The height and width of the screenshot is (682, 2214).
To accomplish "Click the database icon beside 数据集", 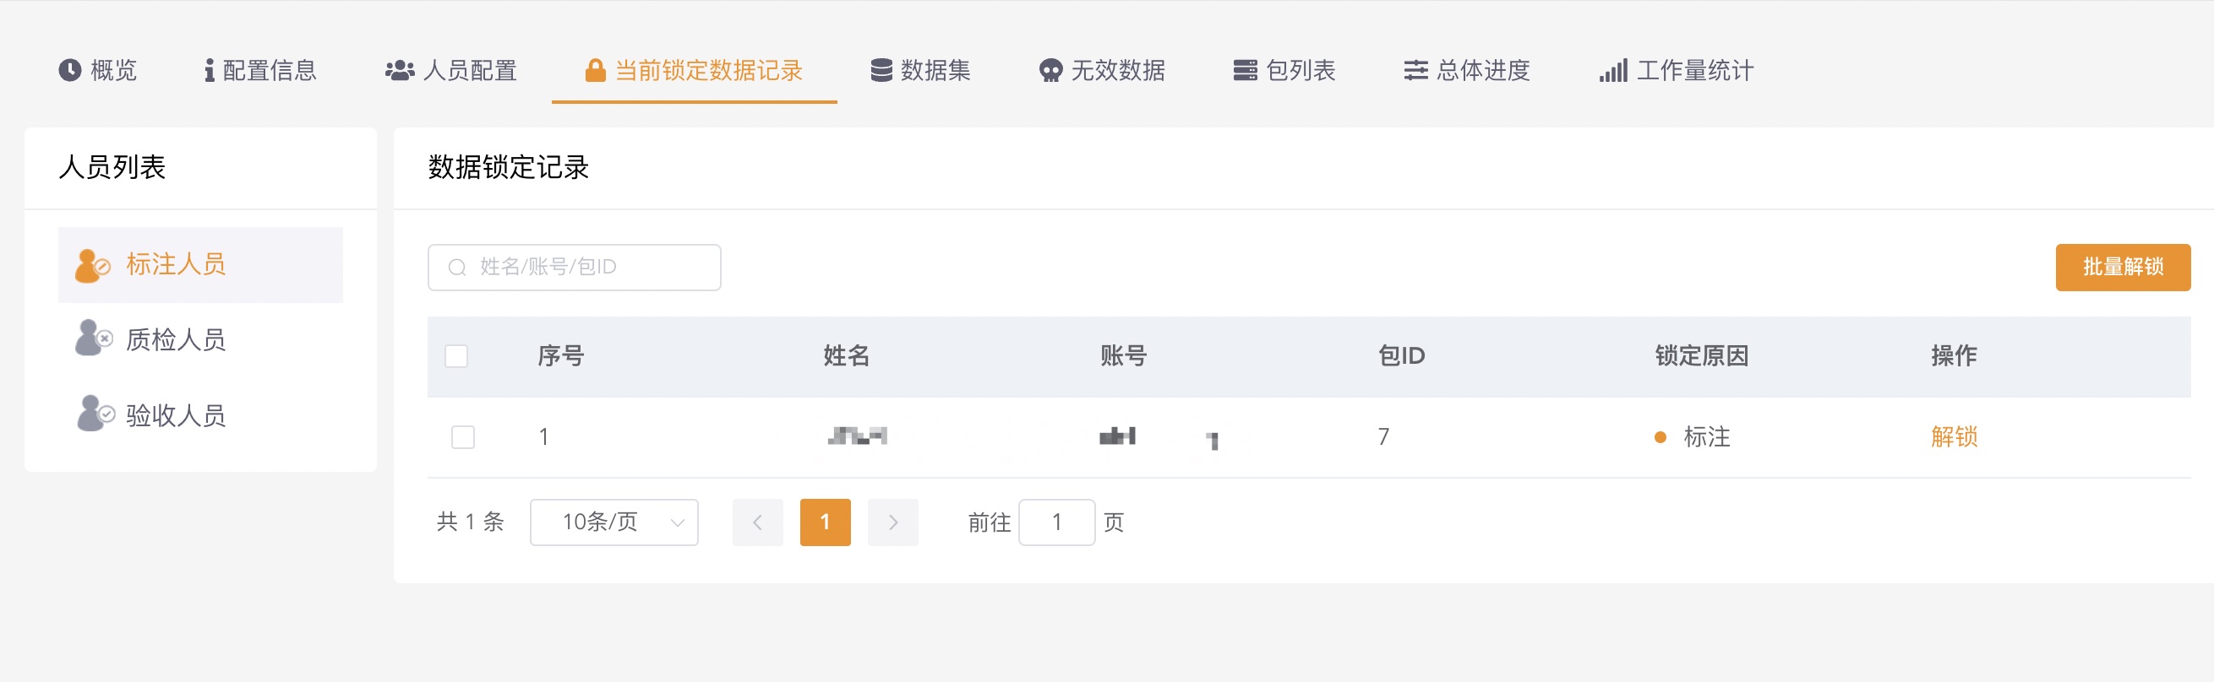I will [x=881, y=70].
